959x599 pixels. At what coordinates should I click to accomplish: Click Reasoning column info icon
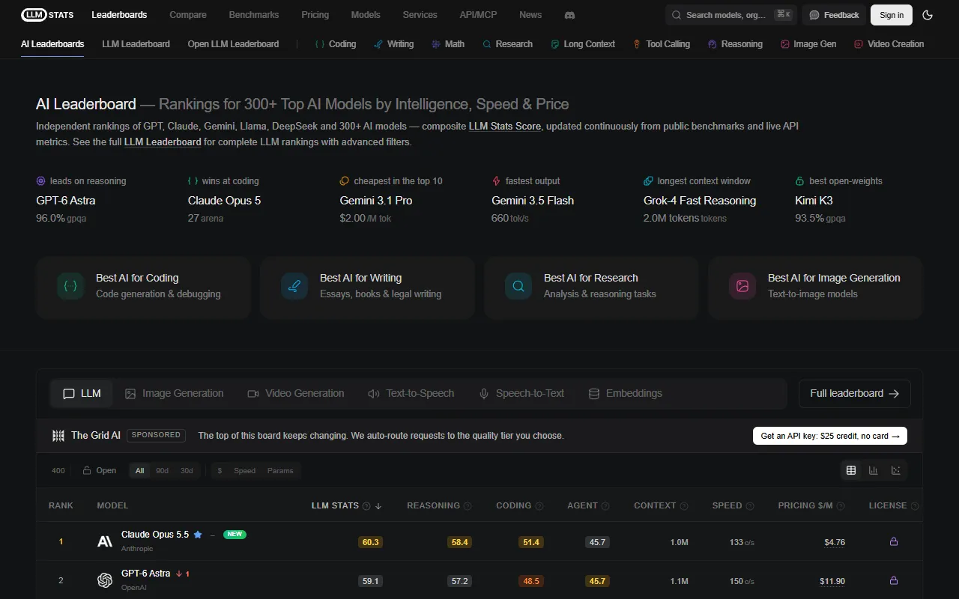tap(468, 506)
